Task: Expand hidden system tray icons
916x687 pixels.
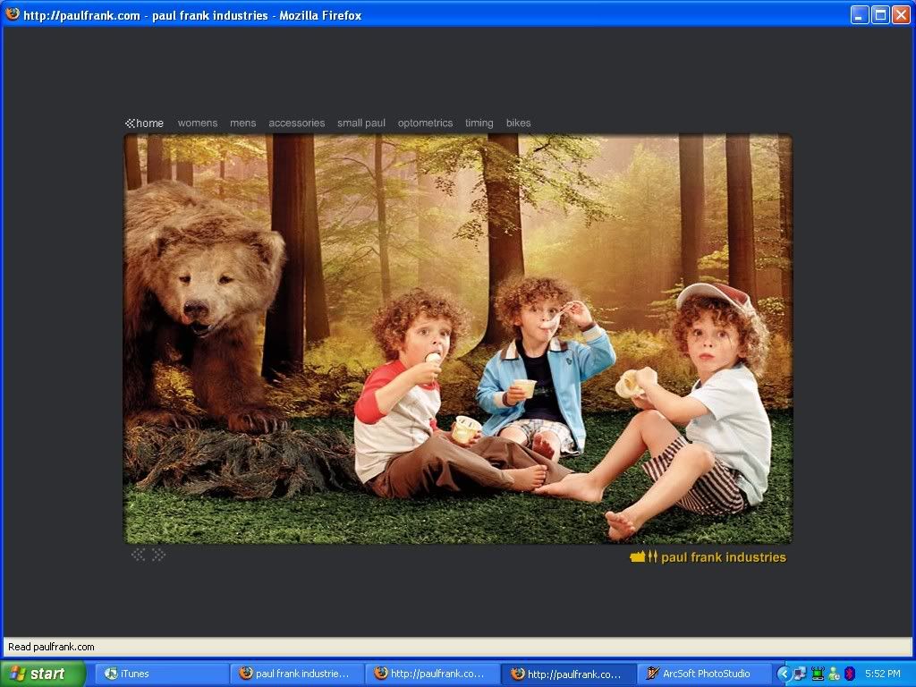Action: click(784, 674)
